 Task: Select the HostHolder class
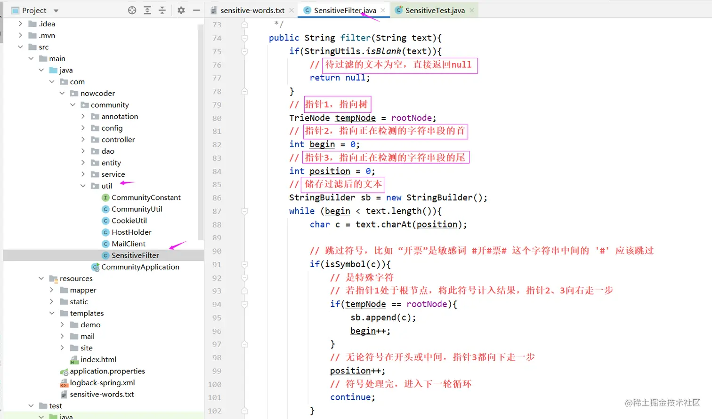(x=131, y=232)
